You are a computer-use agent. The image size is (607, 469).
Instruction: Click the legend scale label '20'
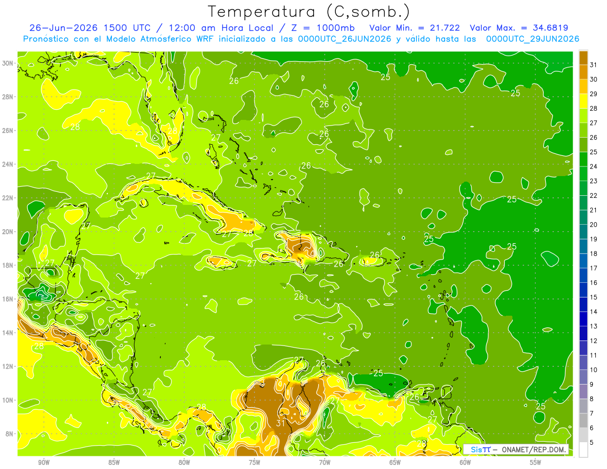pyautogui.click(x=594, y=225)
